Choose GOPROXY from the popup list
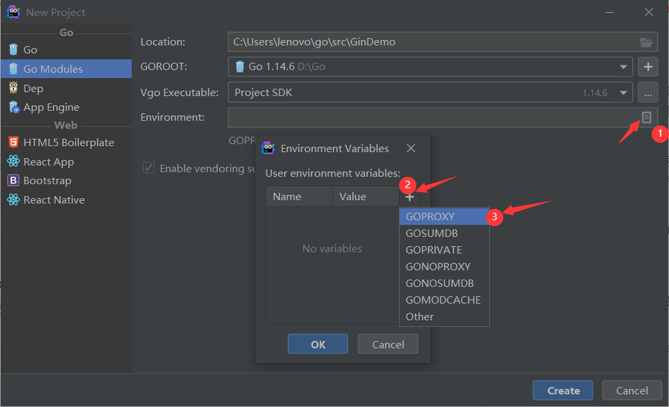 click(444, 216)
